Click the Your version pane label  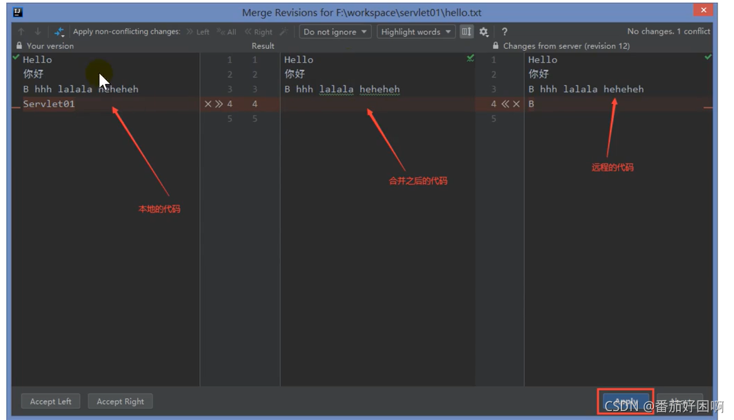[50, 45]
